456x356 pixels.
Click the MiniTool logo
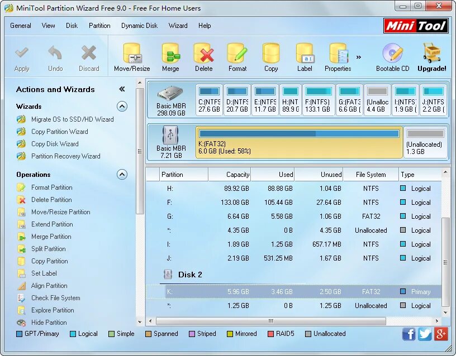tap(416, 26)
